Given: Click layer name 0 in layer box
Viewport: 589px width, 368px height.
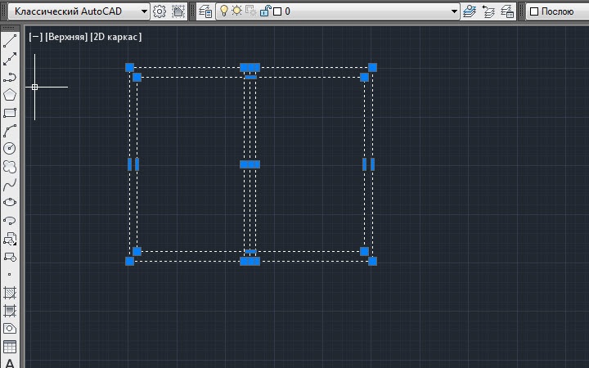Looking at the screenshot, I should (x=287, y=11).
